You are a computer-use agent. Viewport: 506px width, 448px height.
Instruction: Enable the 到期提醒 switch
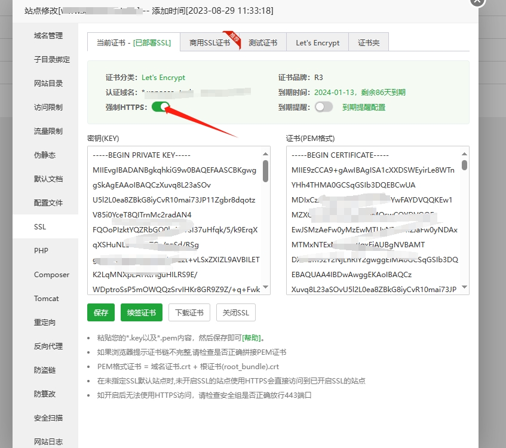[x=324, y=107]
